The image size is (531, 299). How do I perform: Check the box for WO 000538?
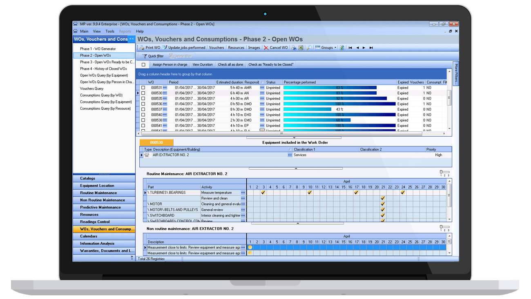click(x=143, y=120)
